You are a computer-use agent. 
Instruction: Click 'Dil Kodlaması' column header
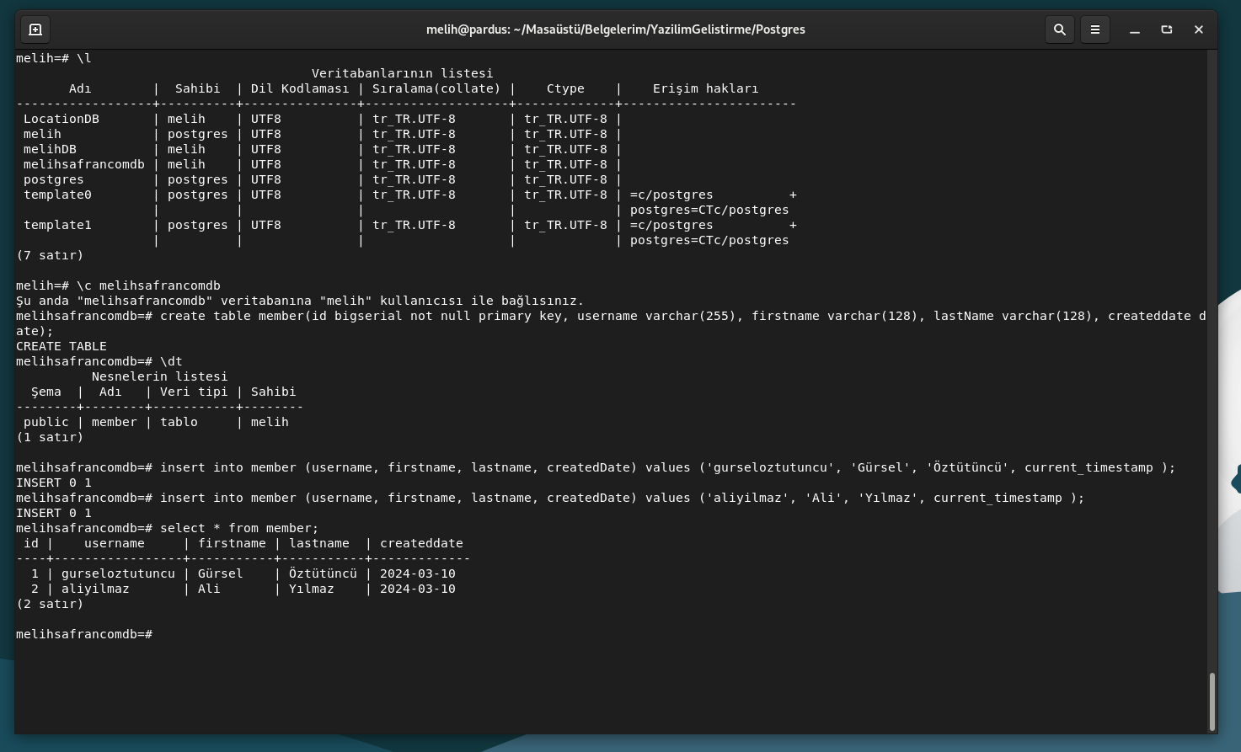300,88
